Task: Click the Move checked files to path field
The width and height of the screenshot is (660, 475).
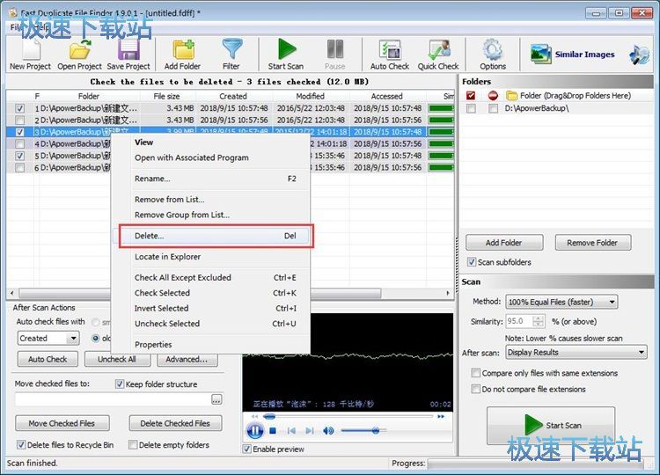Action: [x=113, y=399]
